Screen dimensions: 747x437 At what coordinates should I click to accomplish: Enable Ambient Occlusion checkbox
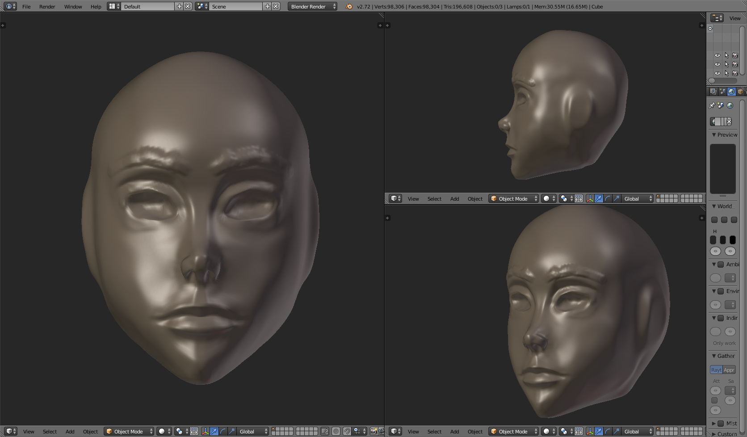(721, 264)
